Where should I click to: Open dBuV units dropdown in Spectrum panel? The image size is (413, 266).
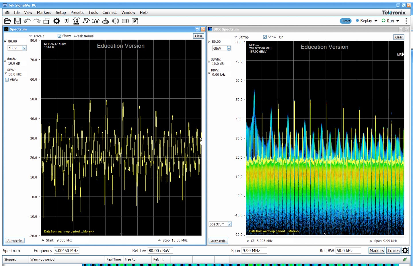pos(24,48)
